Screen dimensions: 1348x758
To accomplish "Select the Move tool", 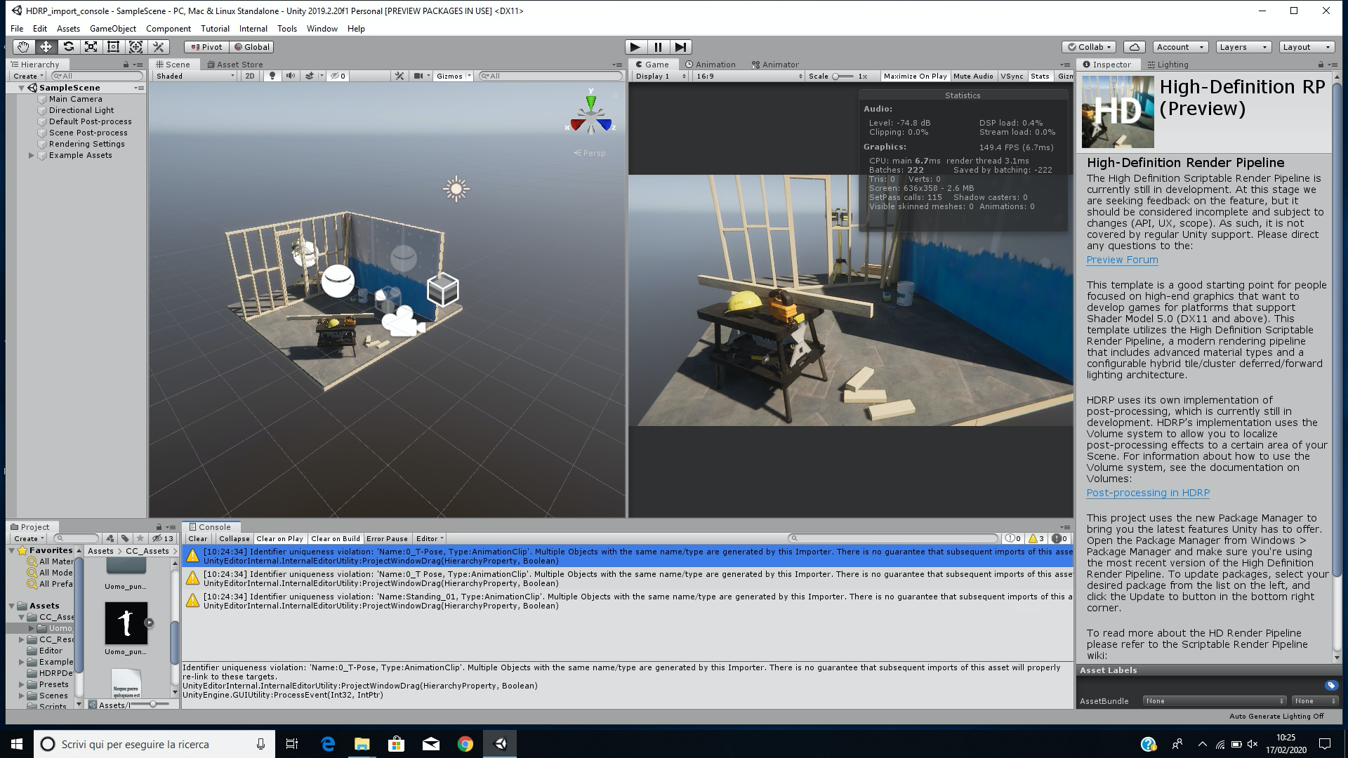I will pyautogui.click(x=46, y=47).
